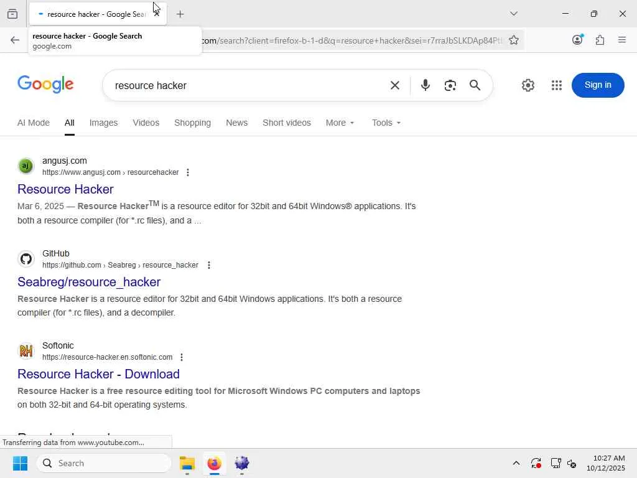This screenshot has width=637, height=478.
Task: Expand the Tools dropdown
Action: (x=386, y=123)
